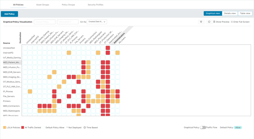Screen dimensions: 254x139
Task: Select orange cell InternetPG to IP_Phones
Action: [69, 53]
